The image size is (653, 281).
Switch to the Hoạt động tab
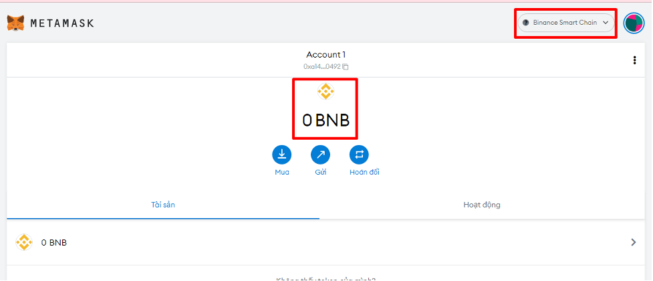click(x=482, y=205)
